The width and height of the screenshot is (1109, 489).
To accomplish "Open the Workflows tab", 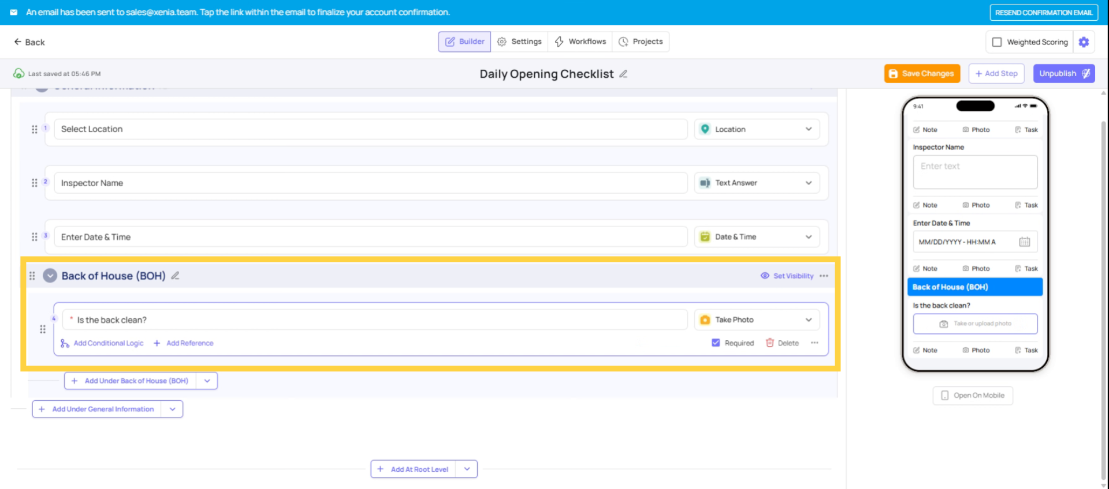I will [x=580, y=42].
